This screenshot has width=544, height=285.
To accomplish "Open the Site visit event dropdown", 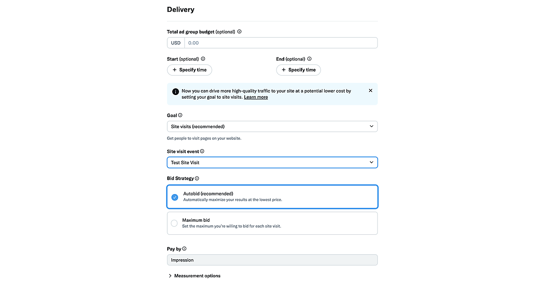I will [x=272, y=162].
